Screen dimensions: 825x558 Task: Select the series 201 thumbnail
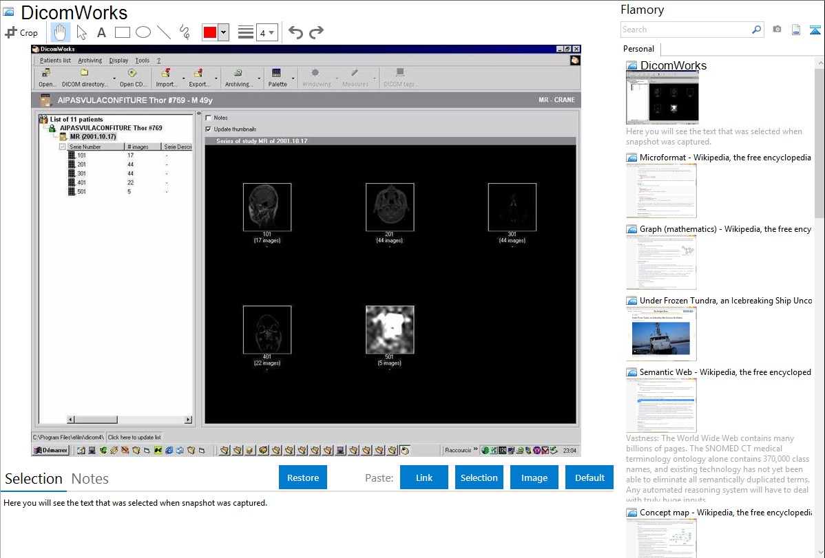point(390,207)
